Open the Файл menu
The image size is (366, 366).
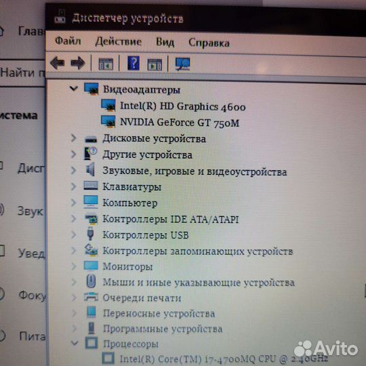(68, 41)
